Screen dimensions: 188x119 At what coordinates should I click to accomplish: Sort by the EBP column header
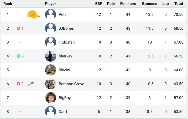coord(99,4)
